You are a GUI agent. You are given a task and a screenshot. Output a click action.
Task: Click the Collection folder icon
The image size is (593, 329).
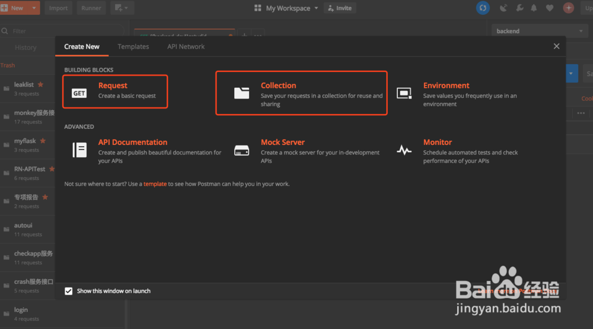(x=242, y=93)
